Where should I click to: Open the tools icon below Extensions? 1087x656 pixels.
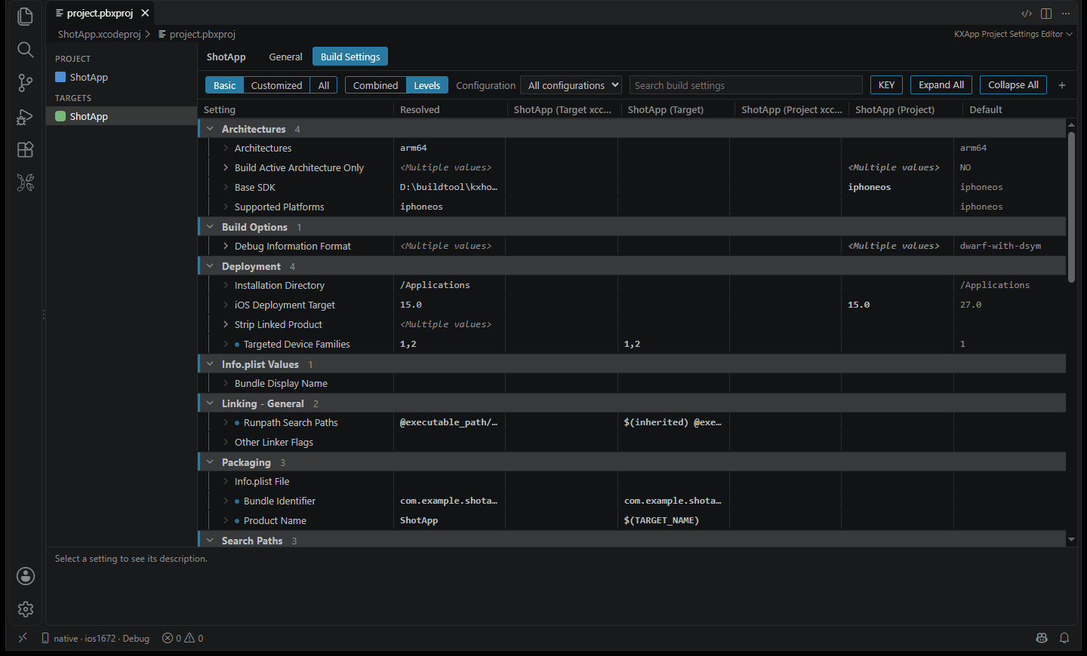(25, 182)
